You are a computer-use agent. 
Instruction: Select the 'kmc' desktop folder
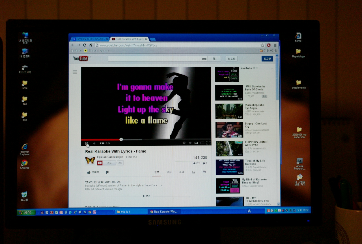[x=25, y=85]
